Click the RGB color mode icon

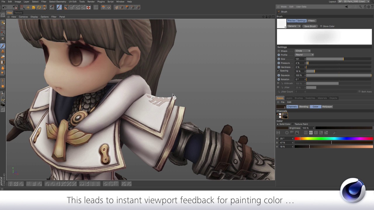click(306, 133)
